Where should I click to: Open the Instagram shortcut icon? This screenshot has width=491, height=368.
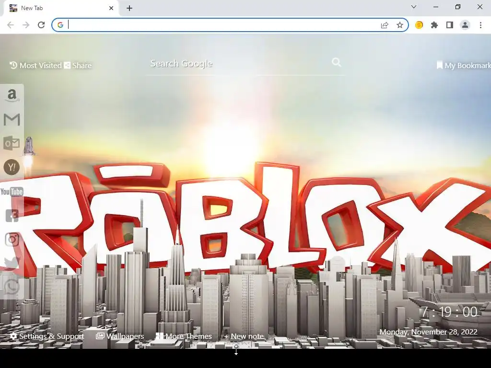pyautogui.click(x=12, y=240)
